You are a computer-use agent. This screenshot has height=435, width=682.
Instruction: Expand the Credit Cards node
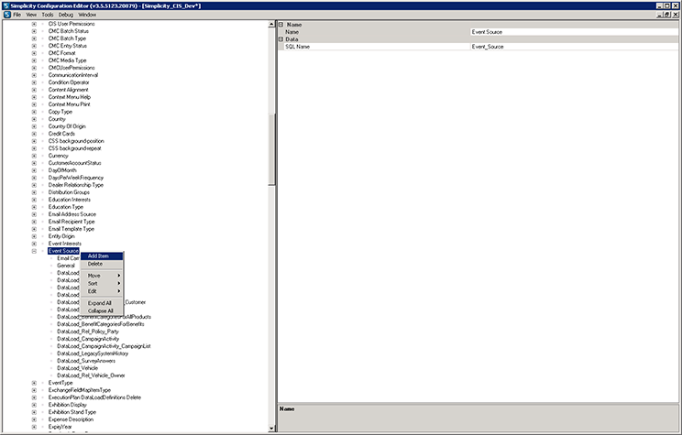[x=34, y=134]
